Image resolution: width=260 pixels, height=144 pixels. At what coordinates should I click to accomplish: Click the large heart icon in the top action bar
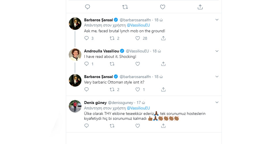[162, 7]
